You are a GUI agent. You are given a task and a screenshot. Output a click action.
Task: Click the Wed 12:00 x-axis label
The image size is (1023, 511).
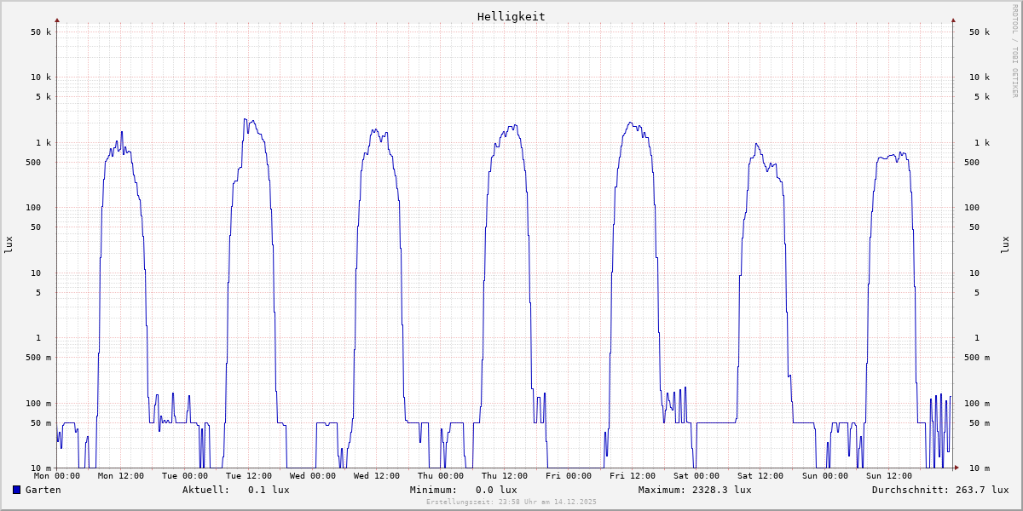pyautogui.click(x=377, y=476)
